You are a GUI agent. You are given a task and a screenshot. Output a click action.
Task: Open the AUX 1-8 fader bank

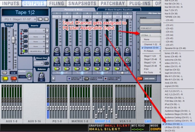(x=12, y=121)
